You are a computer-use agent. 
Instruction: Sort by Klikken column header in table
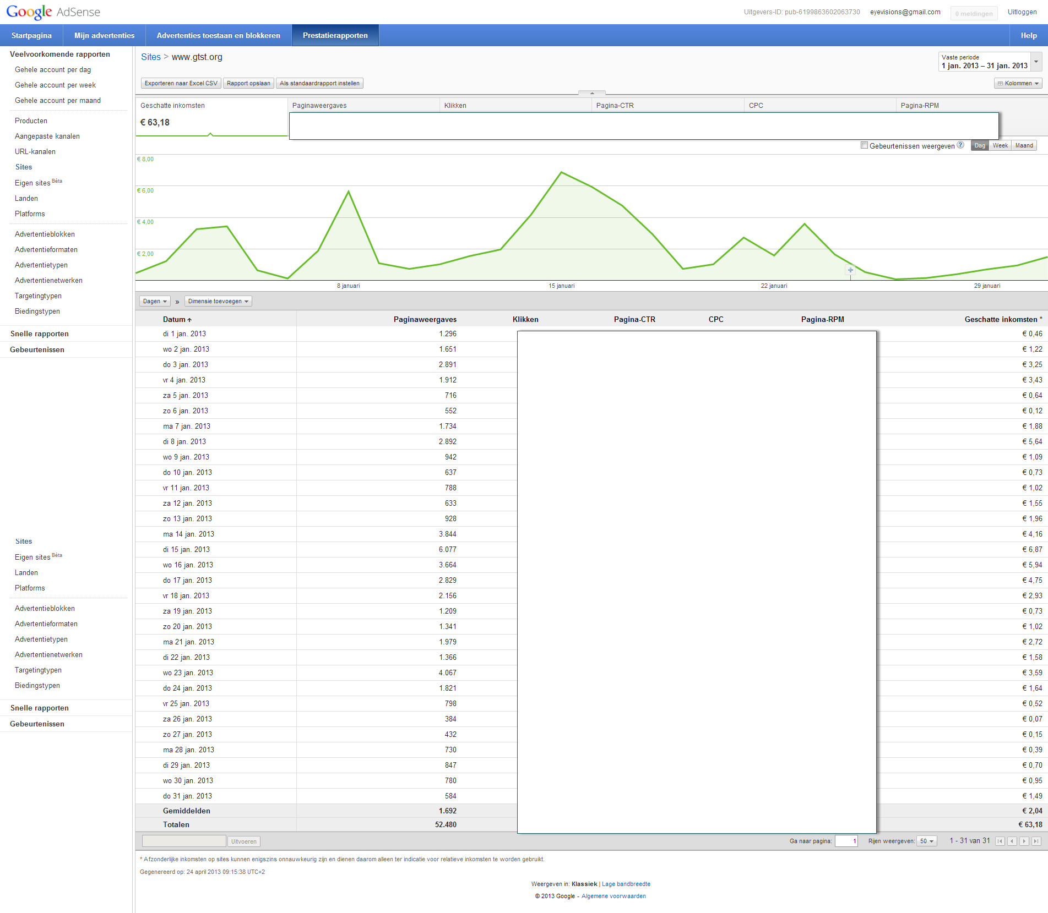click(x=525, y=319)
